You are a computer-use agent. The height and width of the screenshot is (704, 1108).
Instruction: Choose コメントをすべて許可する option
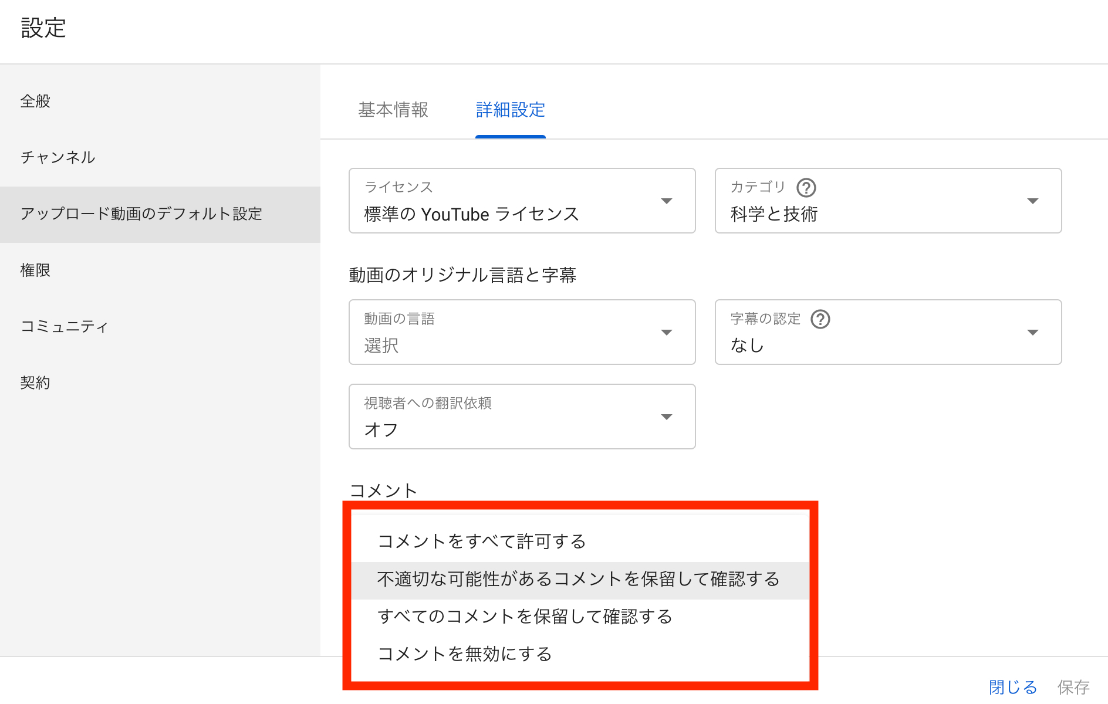point(580,541)
